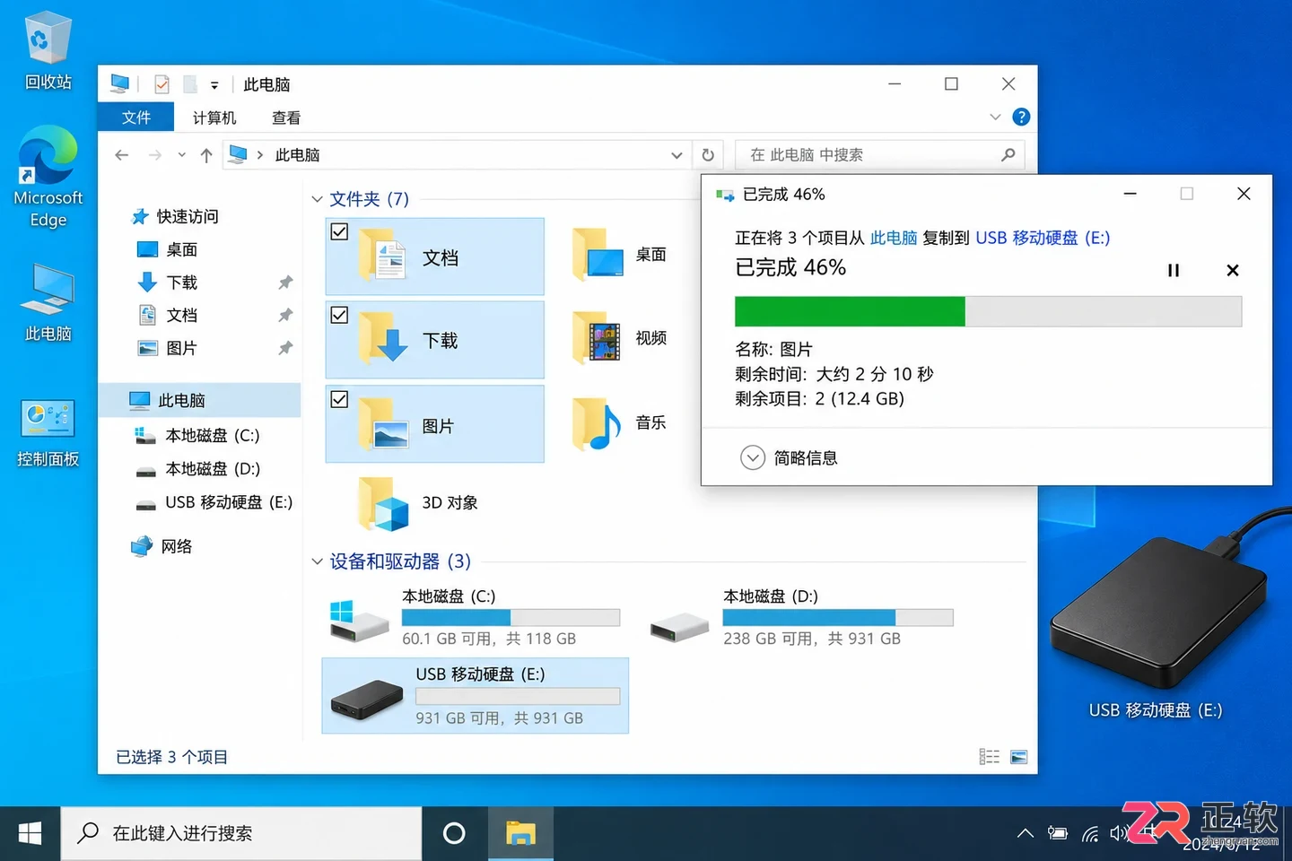Select the 3D 对象 folder
This screenshot has width=1292, height=861.
pos(418,502)
